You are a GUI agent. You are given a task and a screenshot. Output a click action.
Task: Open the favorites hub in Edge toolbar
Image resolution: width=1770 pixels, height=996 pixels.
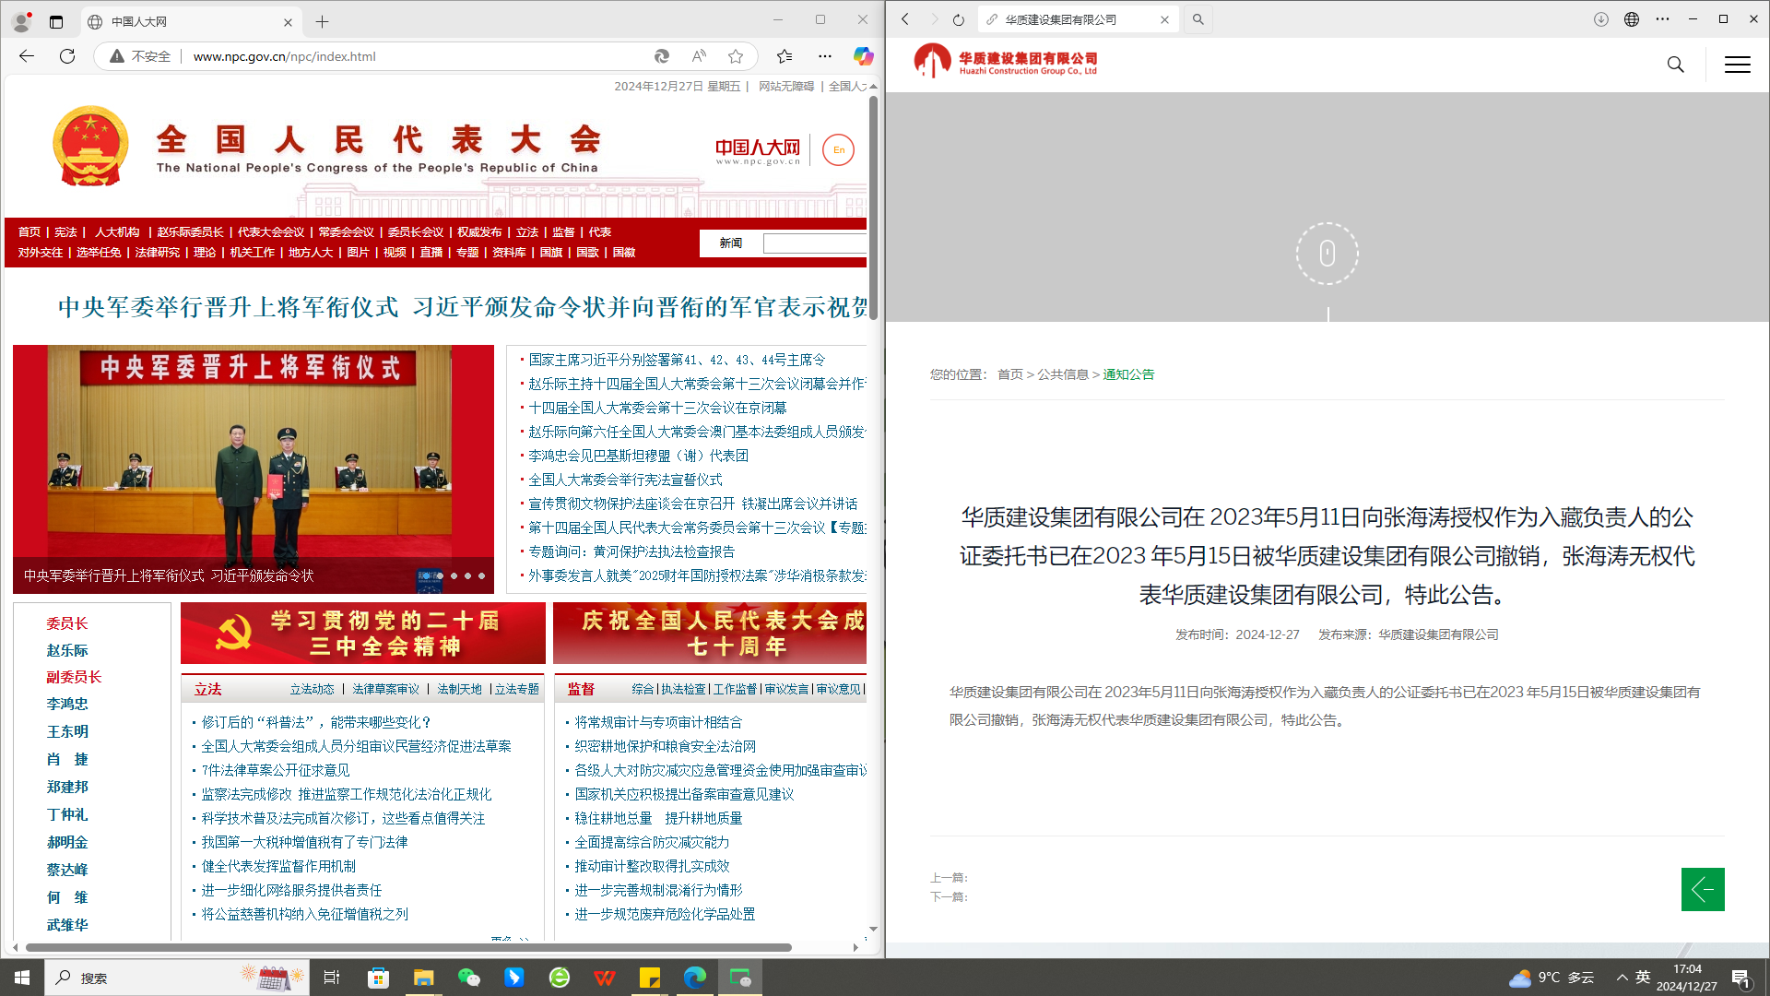783,56
